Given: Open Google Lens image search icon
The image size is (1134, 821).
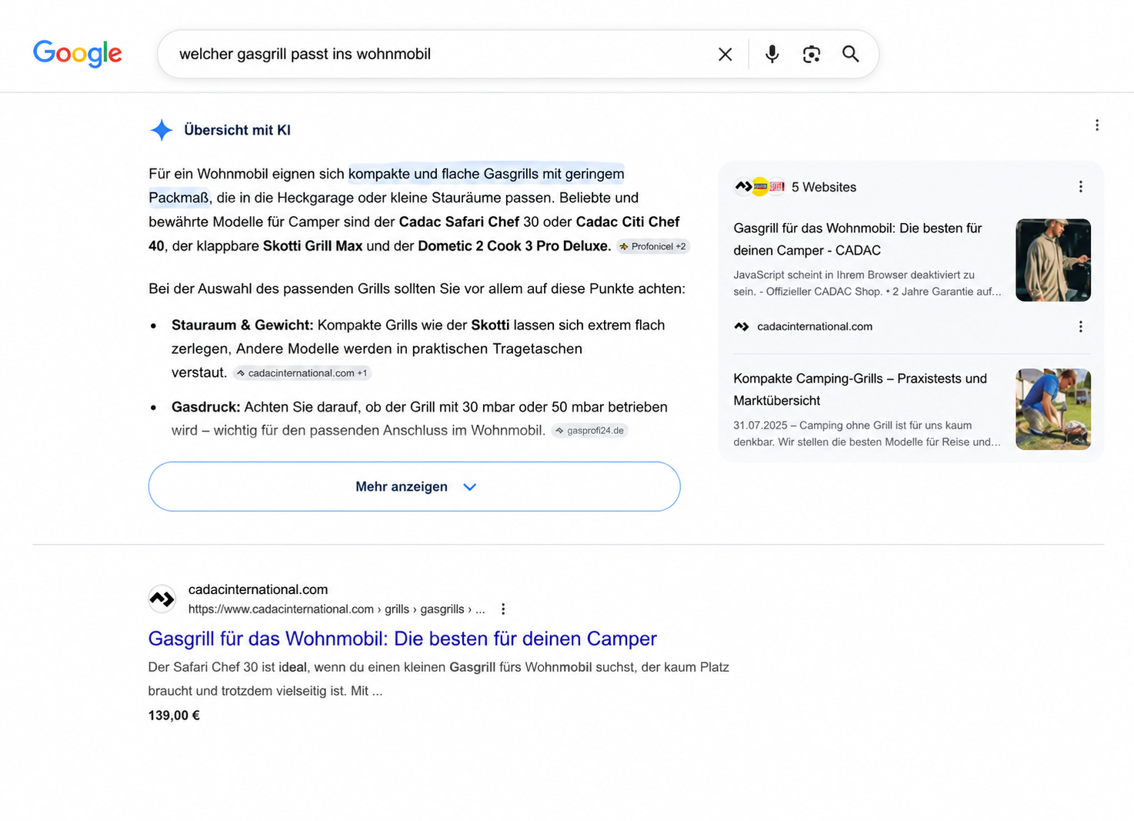Looking at the screenshot, I should pyautogui.click(x=812, y=54).
